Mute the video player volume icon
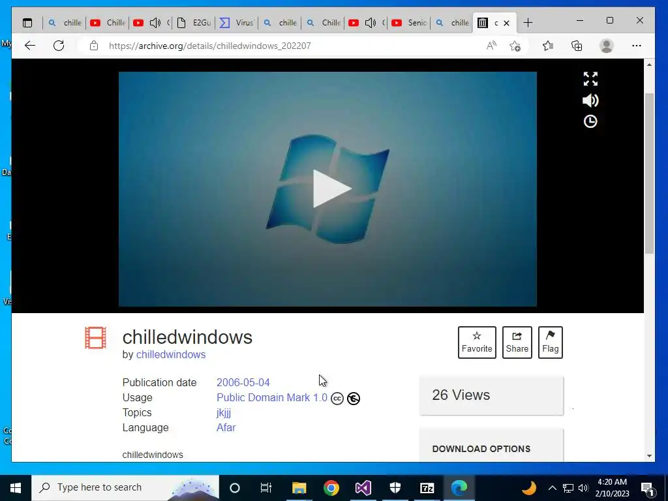This screenshot has height=501, width=668. [590, 100]
